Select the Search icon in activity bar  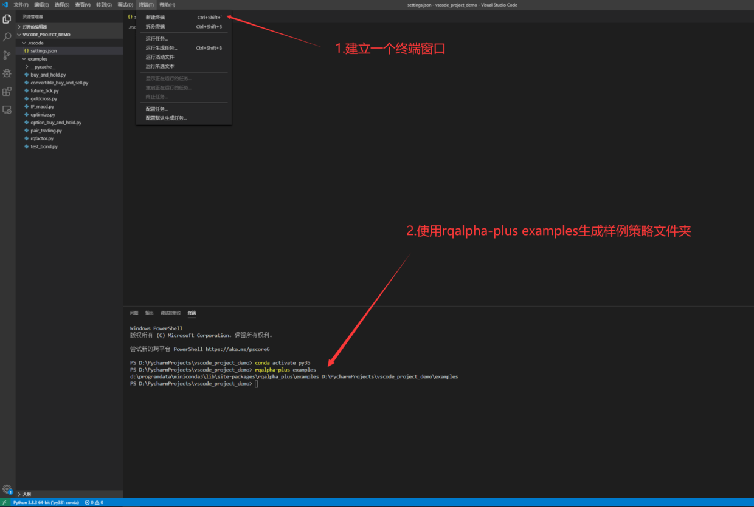click(7, 36)
